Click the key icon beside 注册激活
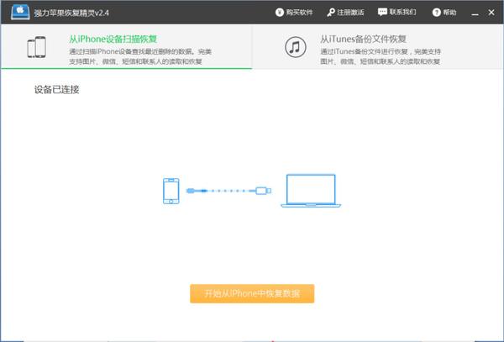The image size is (504, 342). click(x=331, y=13)
